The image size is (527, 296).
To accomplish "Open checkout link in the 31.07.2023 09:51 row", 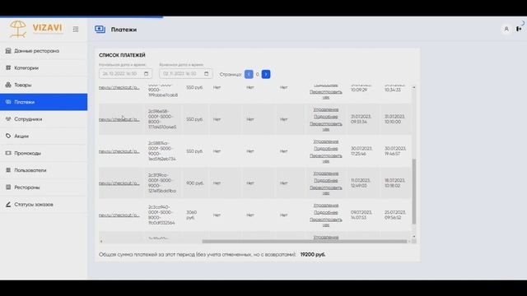I will pyautogui.click(x=119, y=119).
